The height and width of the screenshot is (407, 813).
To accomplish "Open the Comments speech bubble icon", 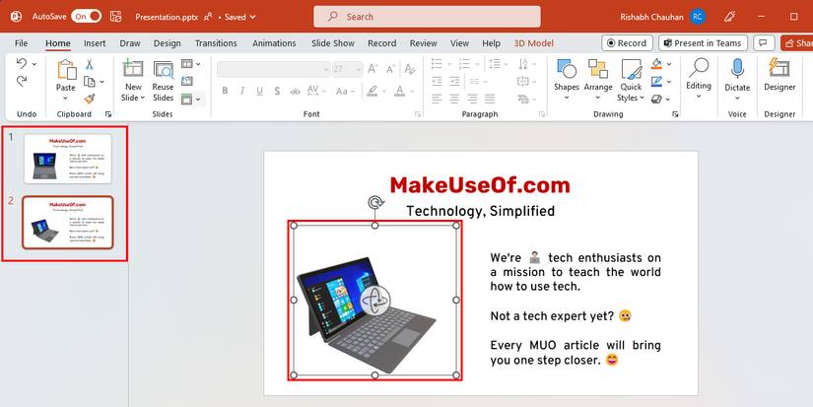I will click(x=763, y=43).
